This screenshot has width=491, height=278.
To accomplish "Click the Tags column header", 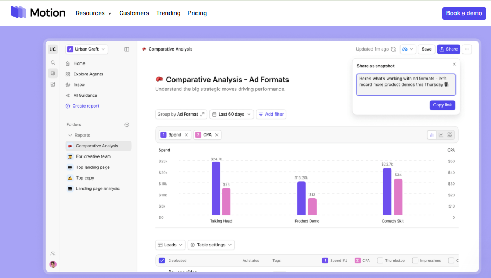I will click(277, 260).
